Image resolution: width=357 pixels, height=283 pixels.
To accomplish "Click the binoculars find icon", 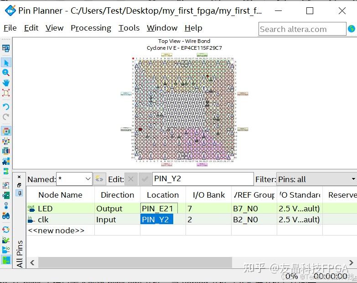I will [6, 215].
